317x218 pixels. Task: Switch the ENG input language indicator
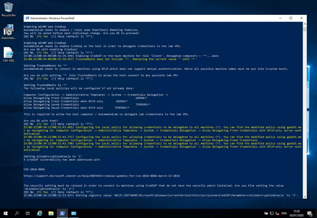(x=284, y=213)
